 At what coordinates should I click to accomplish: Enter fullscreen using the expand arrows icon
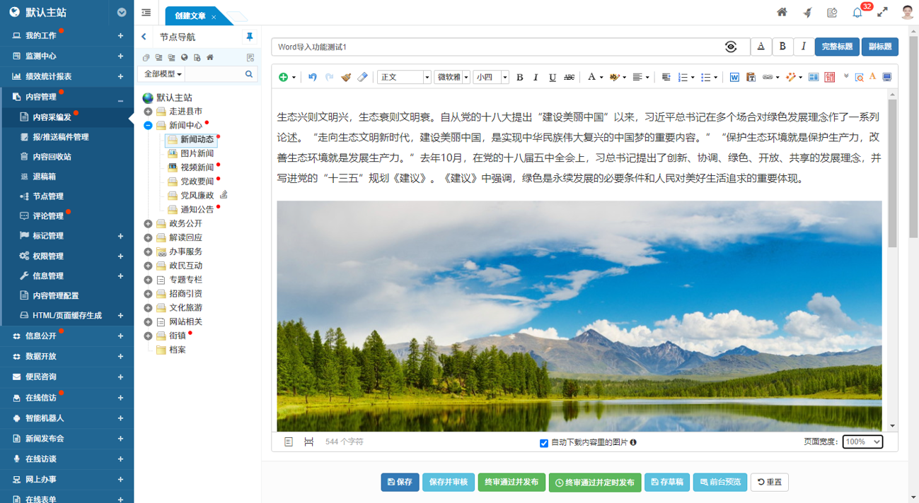click(882, 12)
